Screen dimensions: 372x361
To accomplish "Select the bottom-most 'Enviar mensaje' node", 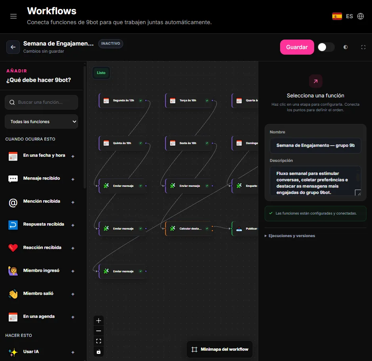I will [122, 271].
